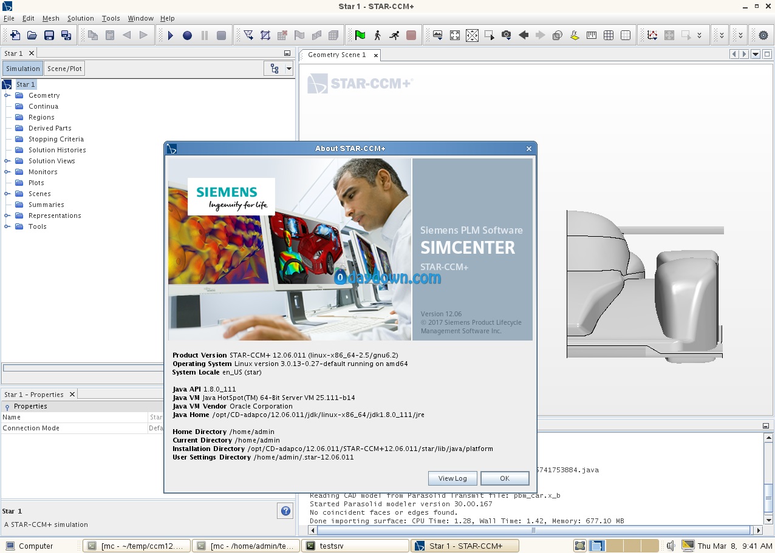Image resolution: width=775 pixels, height=553 pixels.
Task: Expand the Properties section disclosure
Action: (x=7, y=407)
